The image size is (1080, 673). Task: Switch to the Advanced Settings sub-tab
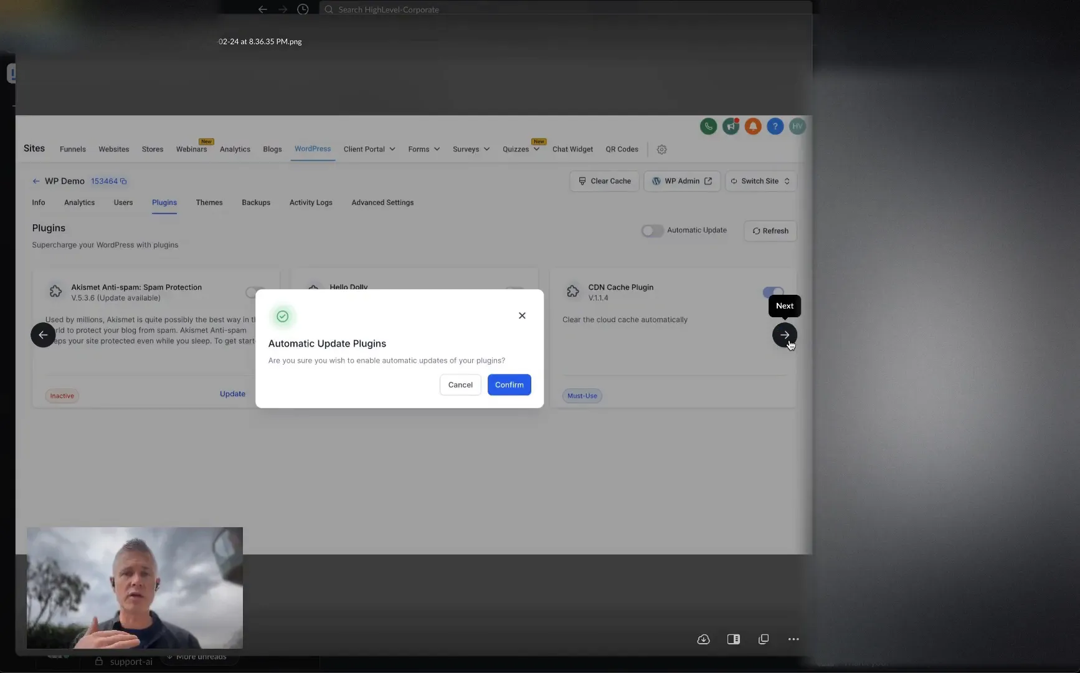[382, 203]
